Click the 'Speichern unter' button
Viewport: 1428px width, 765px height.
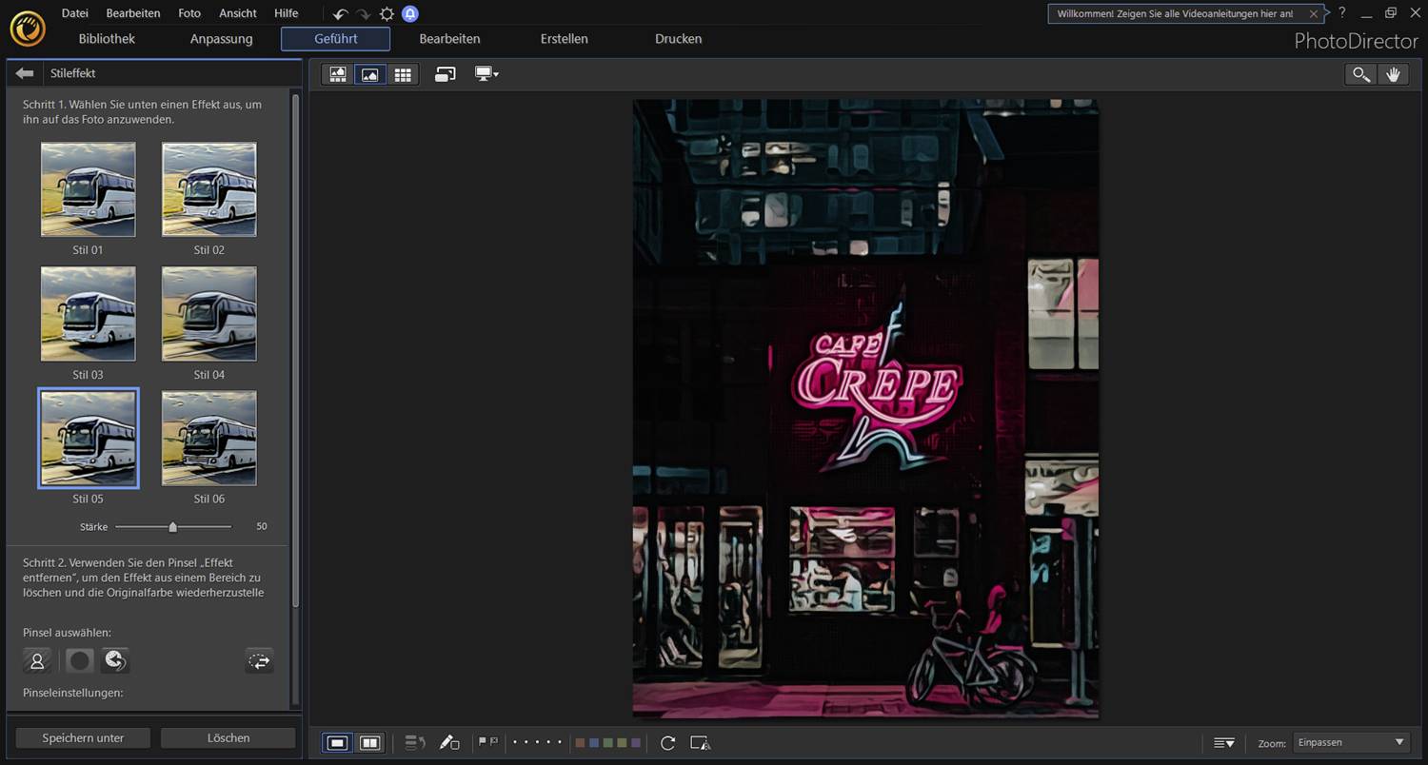(x=83, y=738)
